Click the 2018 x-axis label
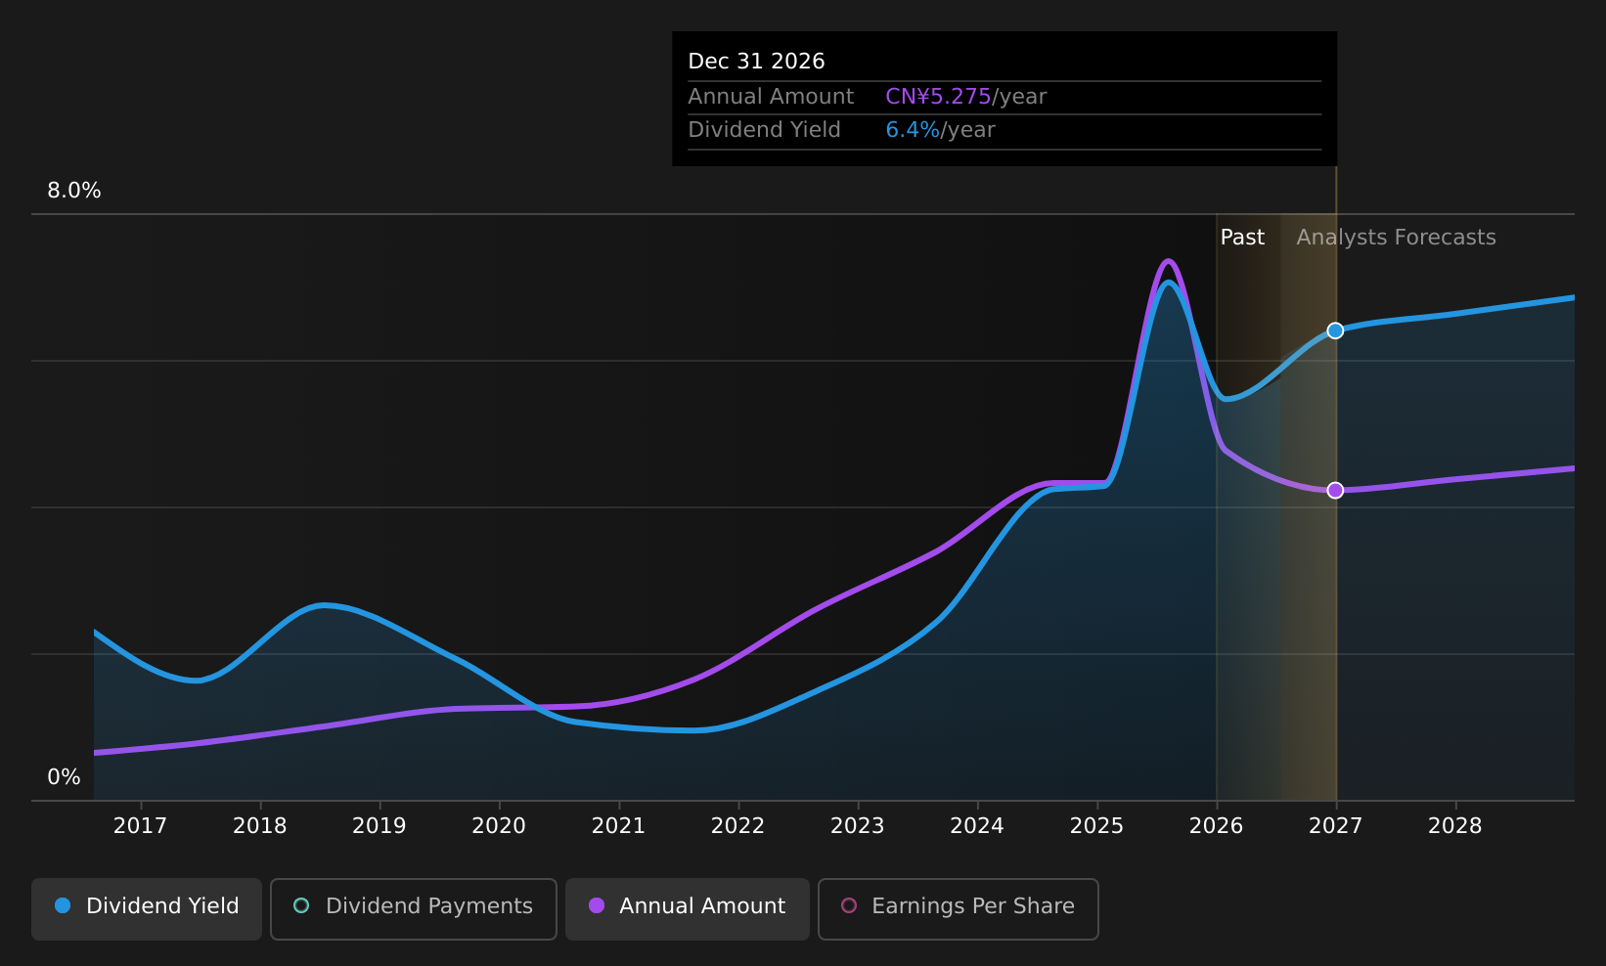 [x=260, y=826]
